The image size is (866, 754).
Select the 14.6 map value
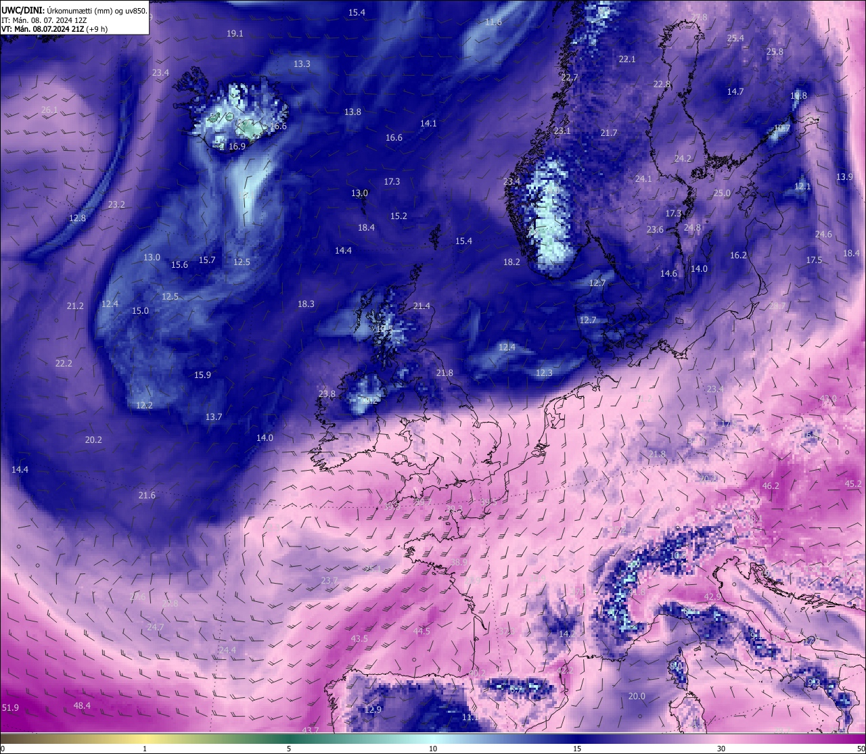point(668,273)
